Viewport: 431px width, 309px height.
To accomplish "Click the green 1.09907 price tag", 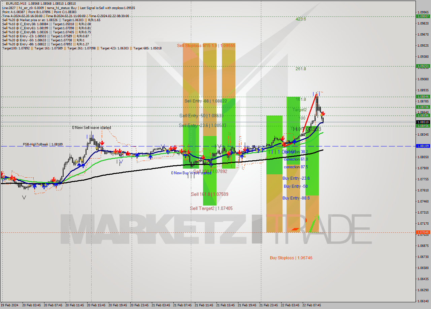I will pos(423,16).
